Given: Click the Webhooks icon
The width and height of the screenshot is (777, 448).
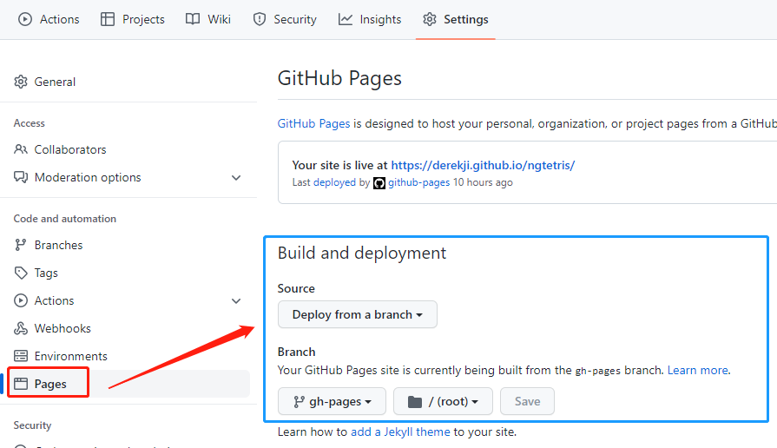Looking at the screenshot, I should coord(20,328).
